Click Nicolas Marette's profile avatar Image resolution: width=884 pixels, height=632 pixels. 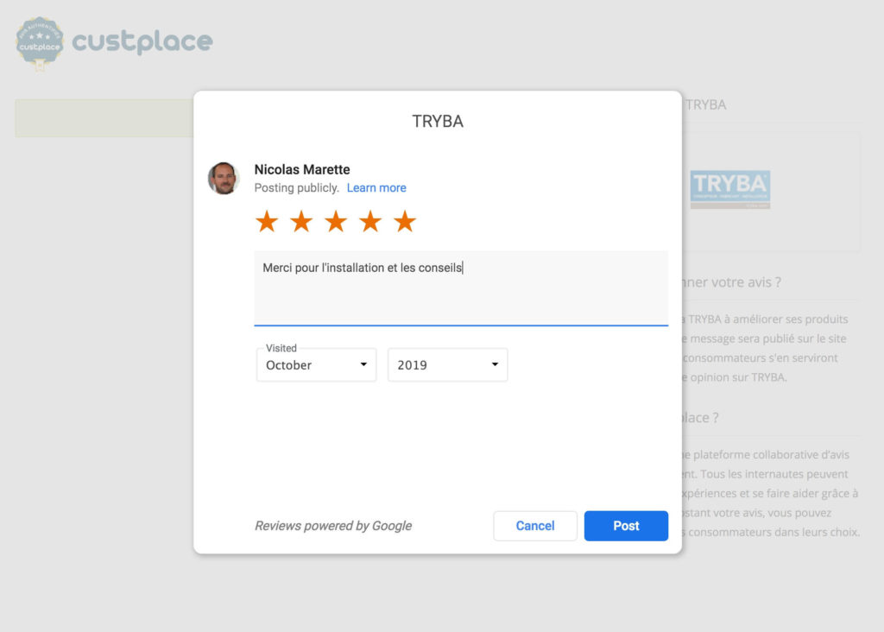click(224, 178)
